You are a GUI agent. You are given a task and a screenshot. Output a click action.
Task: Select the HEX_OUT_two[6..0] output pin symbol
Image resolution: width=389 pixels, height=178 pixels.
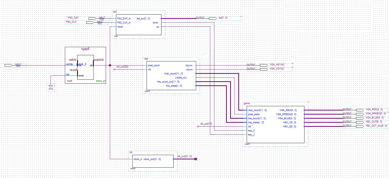[x=360, y=126]
